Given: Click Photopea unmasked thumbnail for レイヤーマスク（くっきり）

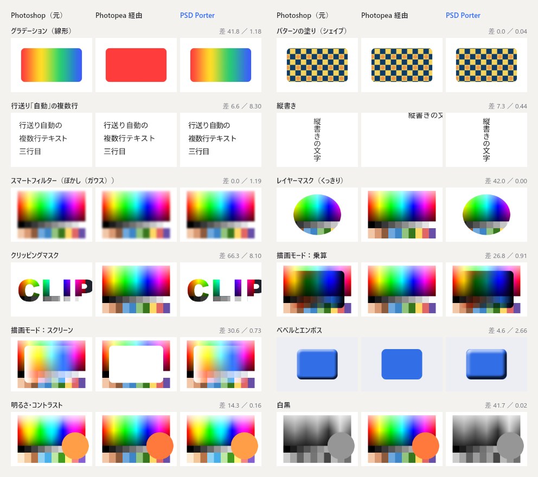Looking at the screenshot, I should 402,215.
